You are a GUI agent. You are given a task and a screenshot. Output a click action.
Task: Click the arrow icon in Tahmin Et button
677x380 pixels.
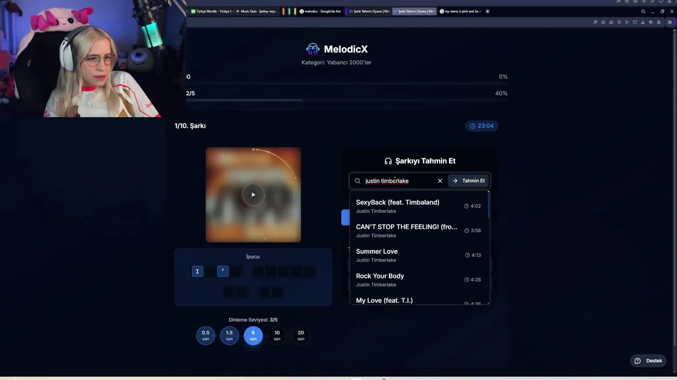click(x=455, y=180)
